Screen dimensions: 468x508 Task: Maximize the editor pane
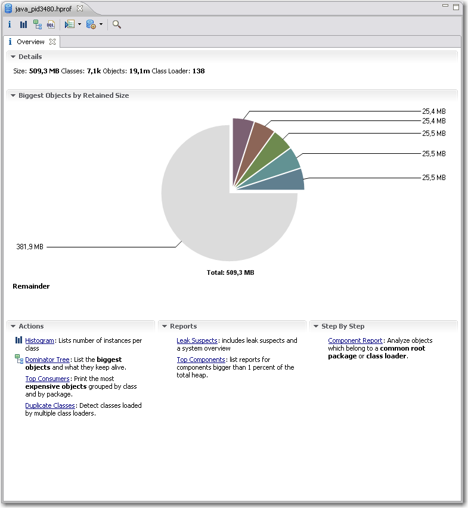coord(456,7)
